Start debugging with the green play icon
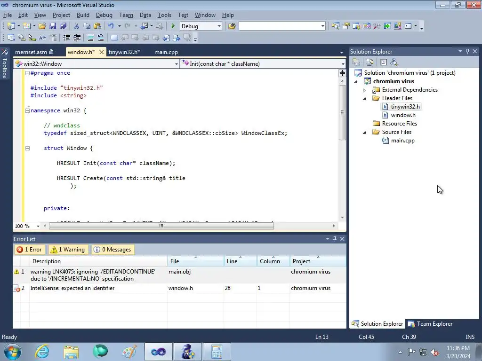Viewport: 482px width, 361px height. tap(173, 26)
